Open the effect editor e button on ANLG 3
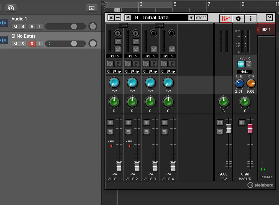This screenshot has width=279, height=205. (x=154, y=64)
